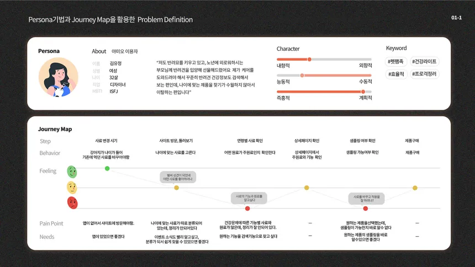Click the Pain Point row label
Image resolution: width=475 pixels, height=267 pixels.
pos(51,223)
